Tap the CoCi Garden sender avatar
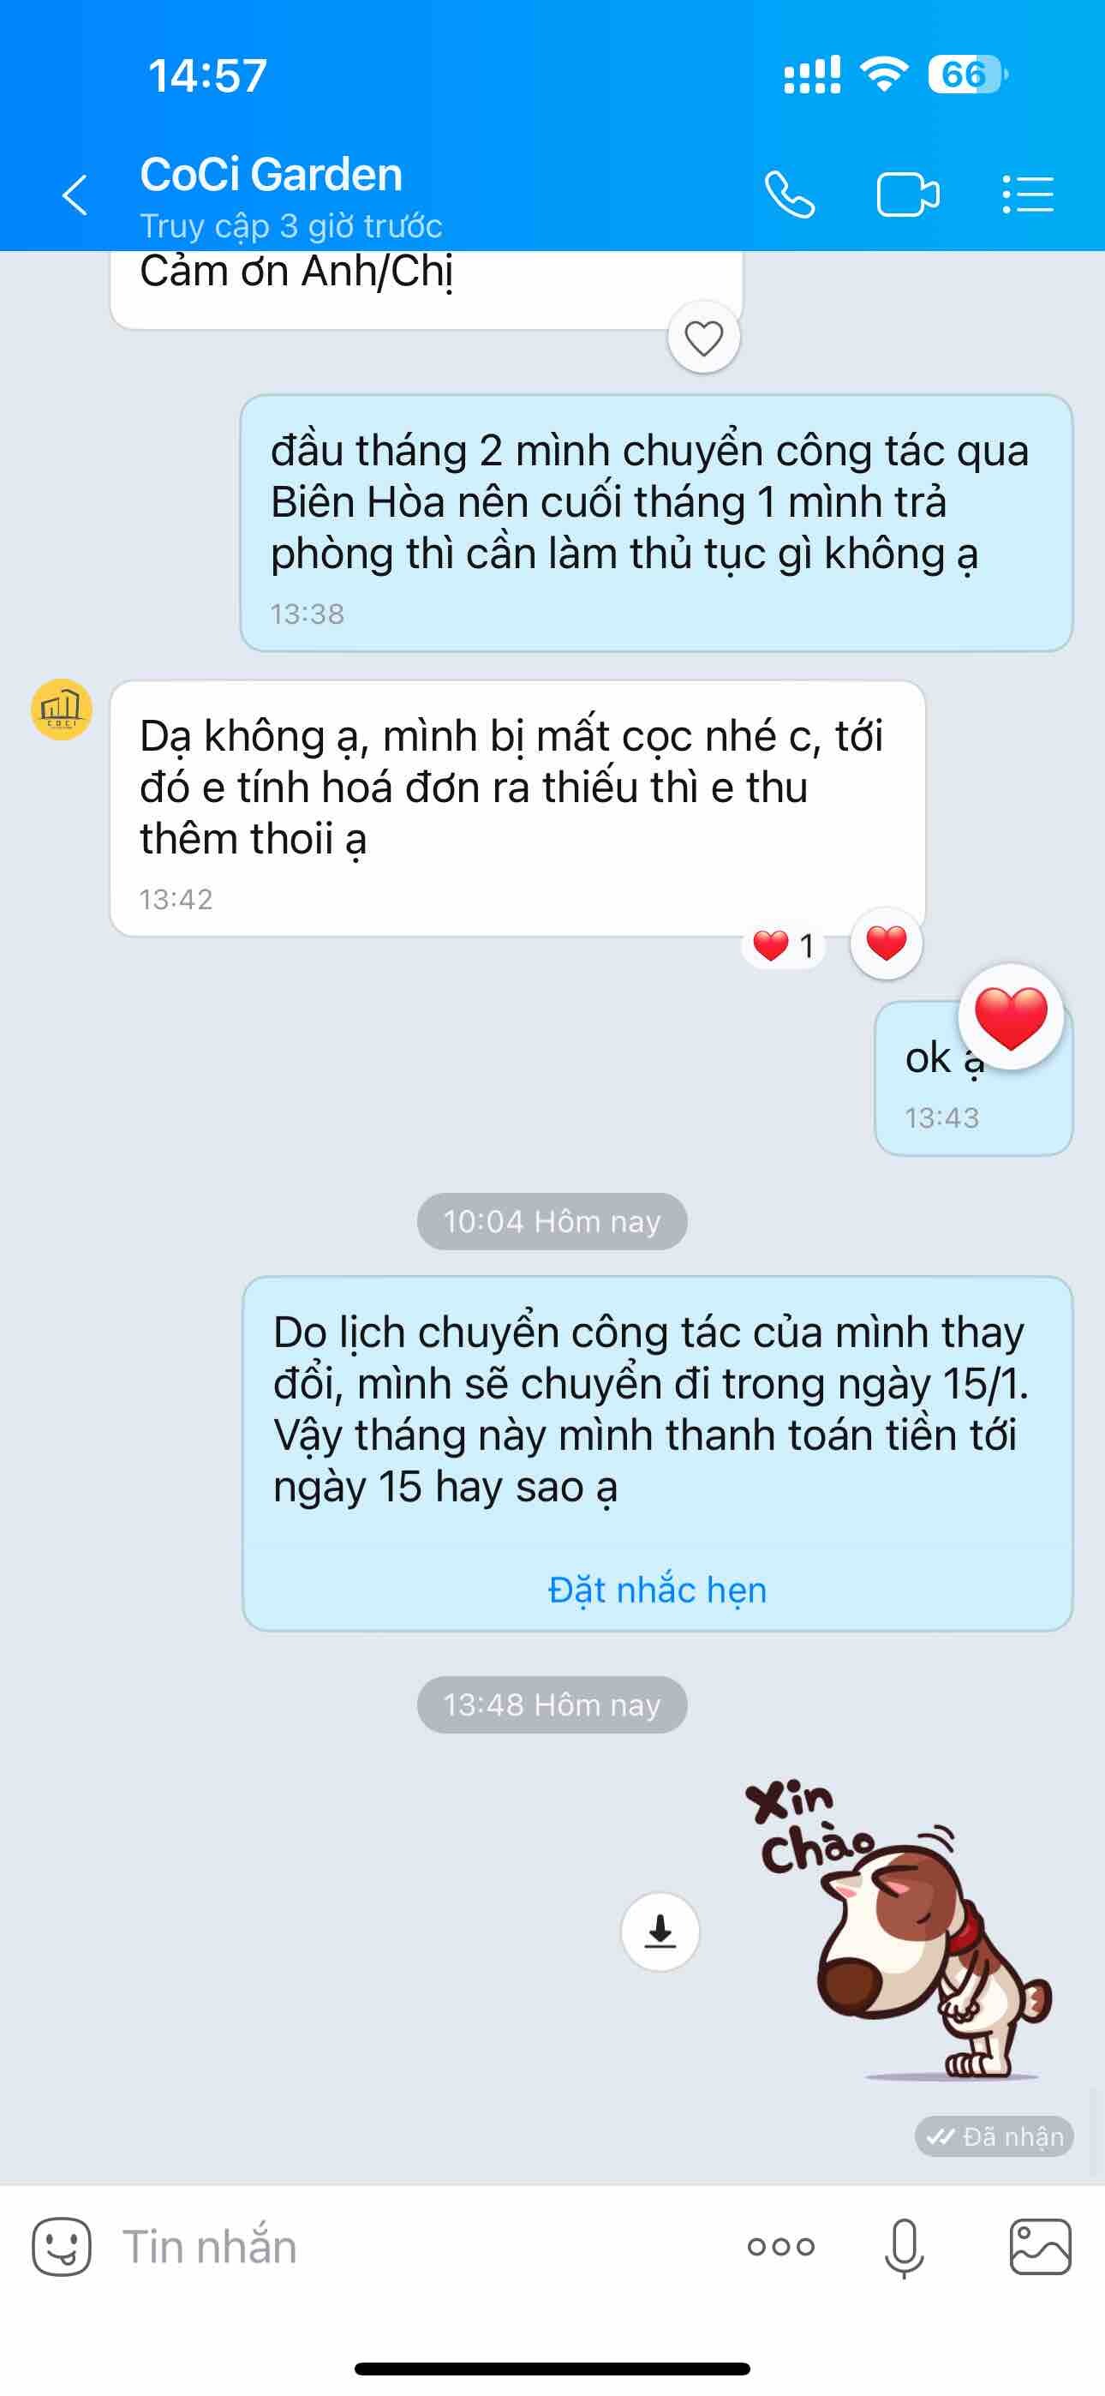Viewport: 1105px width, 2396px height. coord(62,710)
